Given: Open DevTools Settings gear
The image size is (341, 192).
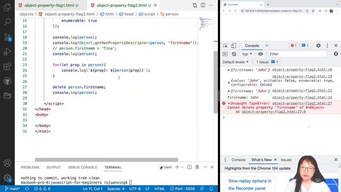Looking at the screenshot, I should click(x=319, y=45).
